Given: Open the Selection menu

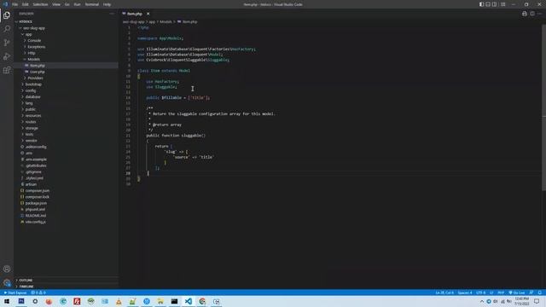Looking at the screenshot, I should (x=40, y=4).
